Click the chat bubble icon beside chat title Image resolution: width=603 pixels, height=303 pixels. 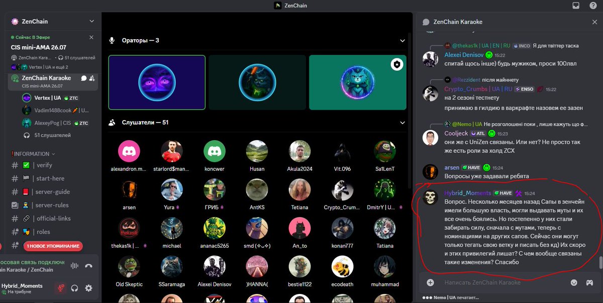(x=426, y=22)
